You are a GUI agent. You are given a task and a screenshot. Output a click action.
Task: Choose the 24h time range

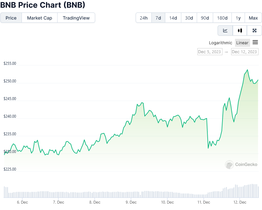(x=144, y=18)
